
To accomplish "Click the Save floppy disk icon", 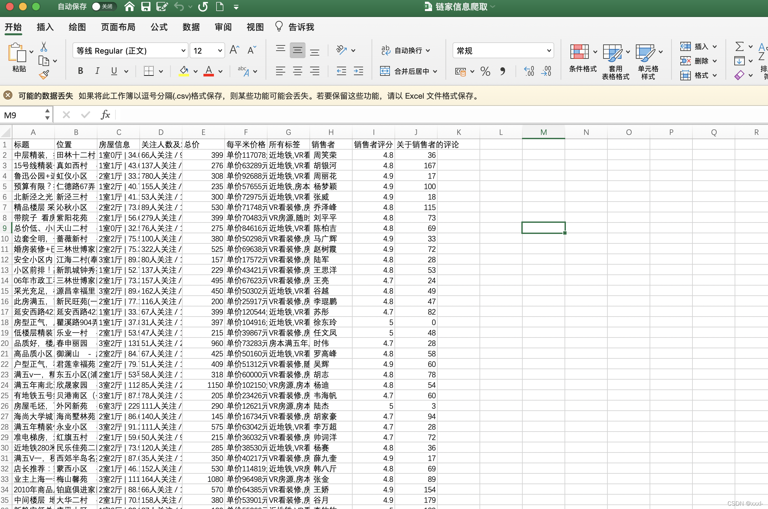I will click(x=146, y=7).
